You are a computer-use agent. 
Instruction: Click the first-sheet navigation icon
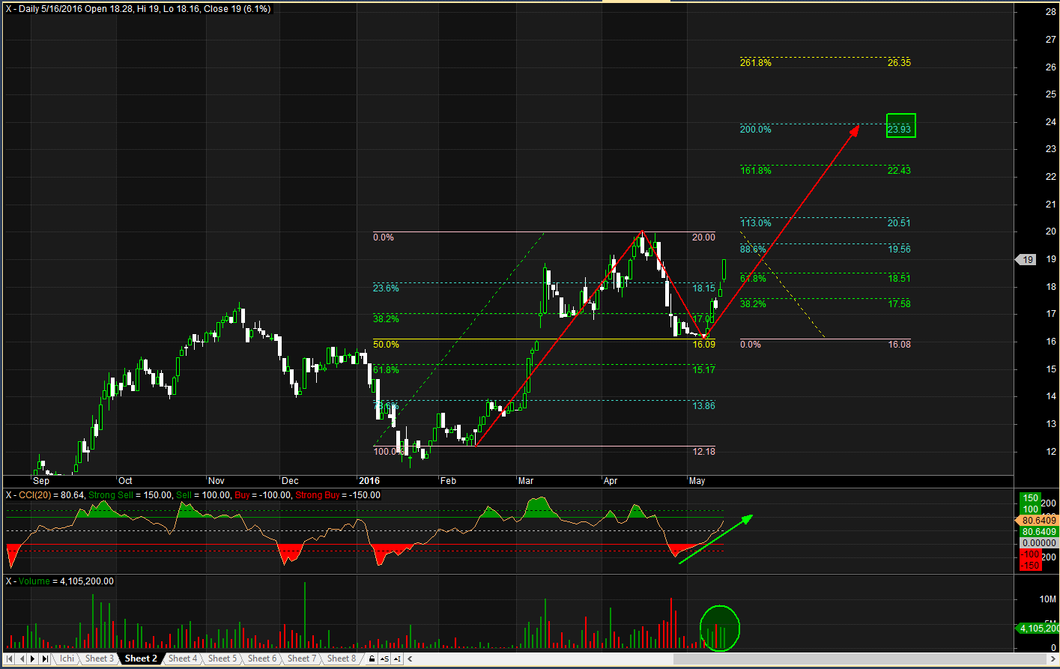tap(9, 659)
